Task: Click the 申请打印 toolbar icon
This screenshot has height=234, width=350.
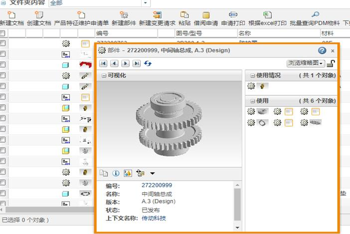Action: [233, 15]
